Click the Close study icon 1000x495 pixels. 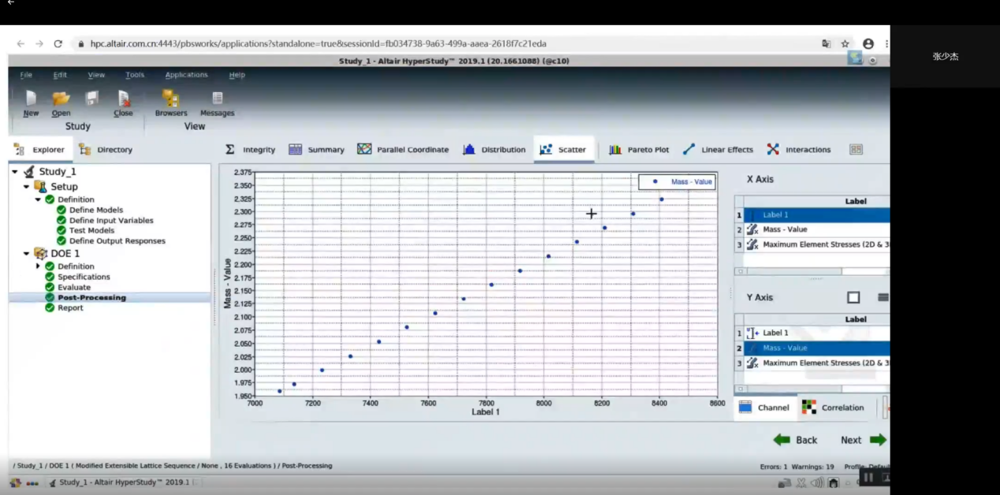[x=124, y=99]
